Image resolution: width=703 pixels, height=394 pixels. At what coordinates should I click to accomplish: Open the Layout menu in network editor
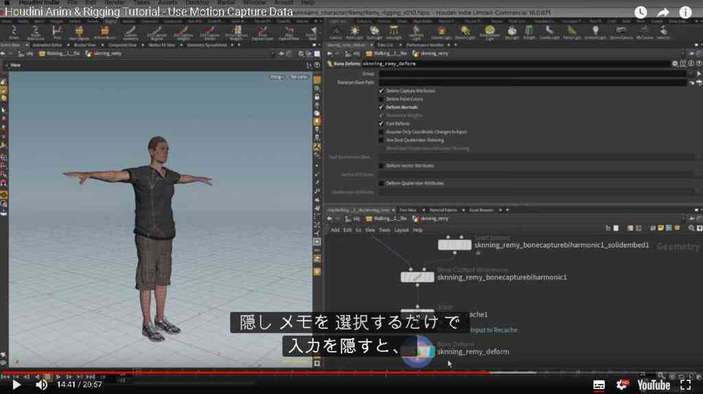(401, 230)
